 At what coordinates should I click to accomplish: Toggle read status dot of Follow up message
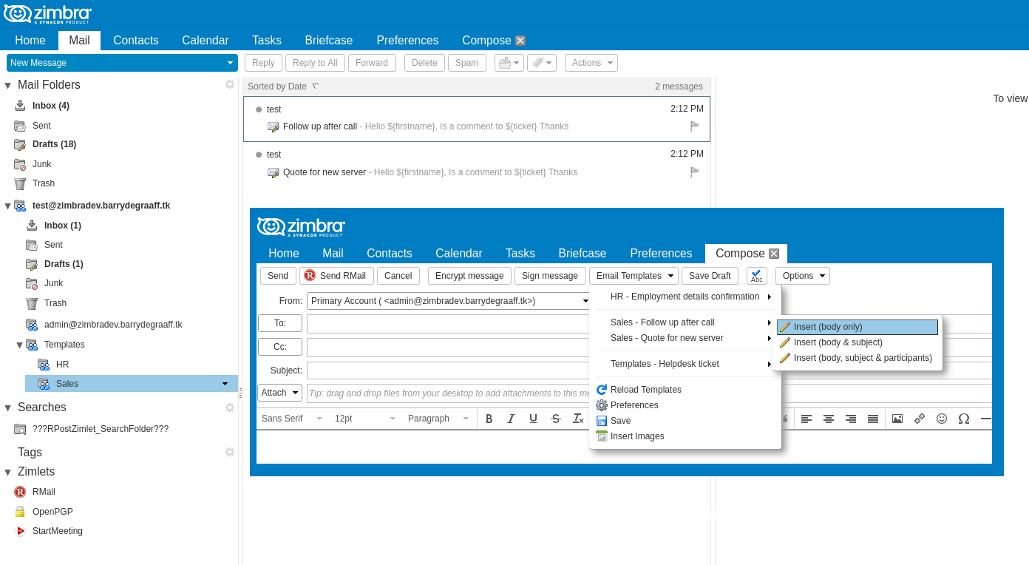click(259, 109)
